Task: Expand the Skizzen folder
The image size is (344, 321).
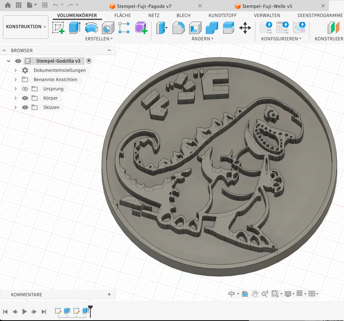Action: coord(16,107)
